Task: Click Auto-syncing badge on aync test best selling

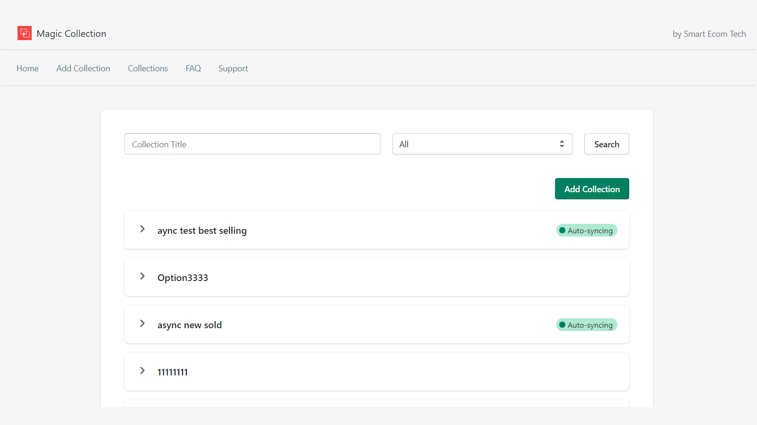Action: (587, 230)
